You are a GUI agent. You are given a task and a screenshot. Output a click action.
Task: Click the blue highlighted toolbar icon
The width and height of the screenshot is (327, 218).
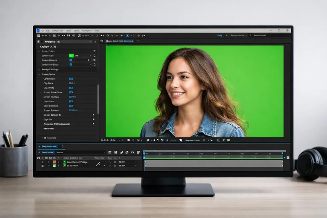(x=127, y=35)
